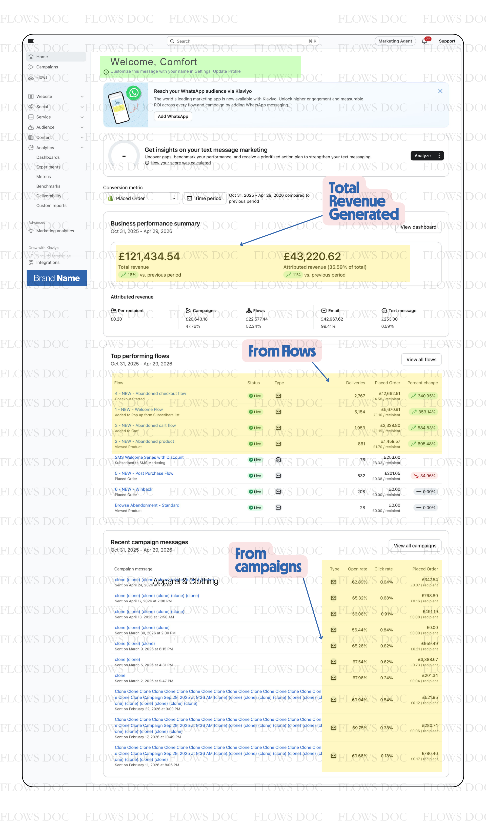Click the Integrations grid icon
Image resolution: width=486 pixels, height=821 pixels.
coord(31,263)
